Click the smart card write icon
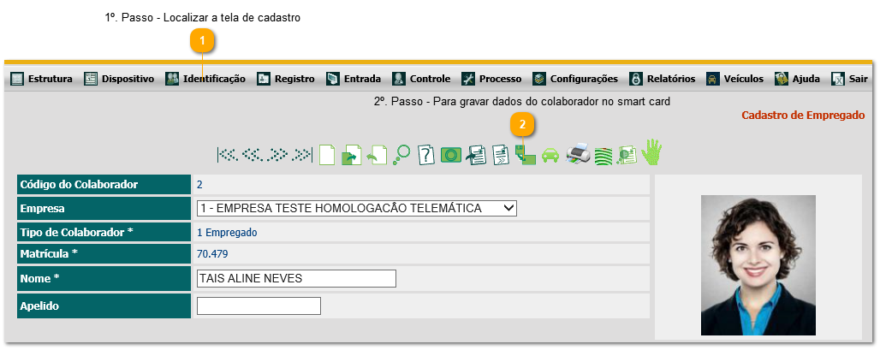 pyautogui.click(x=526, y=155)
